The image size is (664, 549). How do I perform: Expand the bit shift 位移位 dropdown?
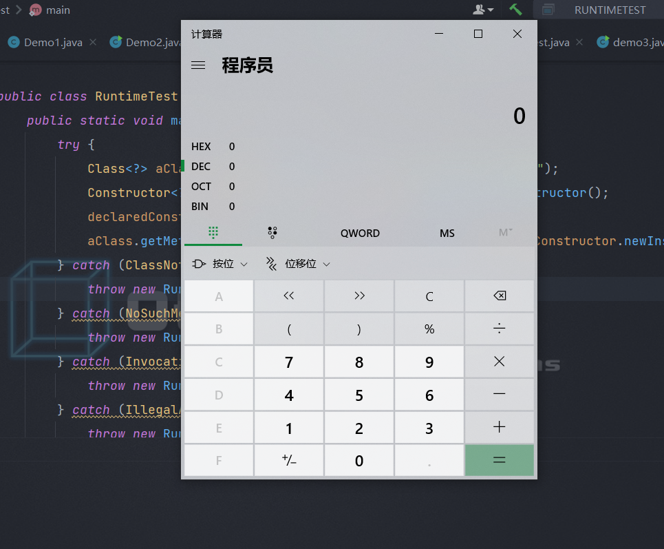pos(298,264)
